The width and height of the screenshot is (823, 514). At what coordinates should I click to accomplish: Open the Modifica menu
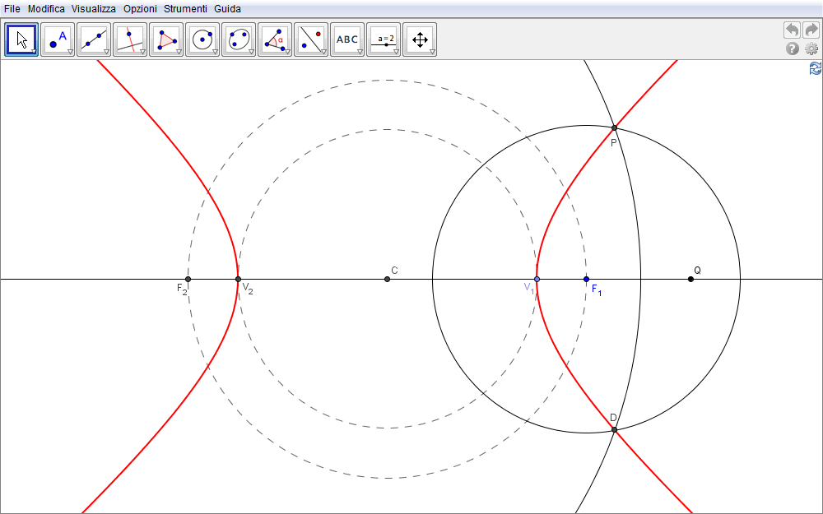[46, 8]
